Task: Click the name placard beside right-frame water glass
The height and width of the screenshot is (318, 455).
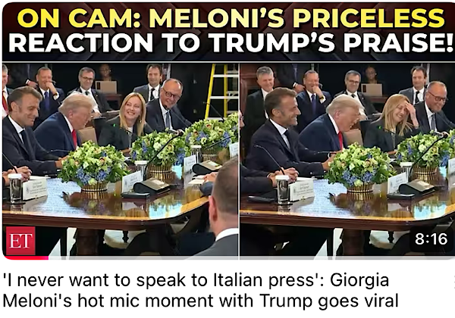Action: 302,190
